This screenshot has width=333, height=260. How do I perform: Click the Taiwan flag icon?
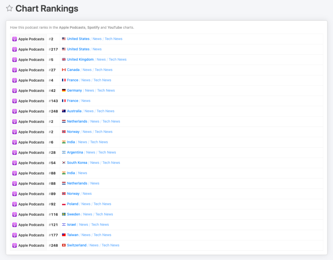click(x=63, y=235)
